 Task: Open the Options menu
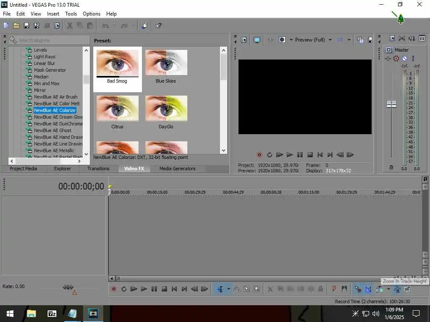[92, 14]
